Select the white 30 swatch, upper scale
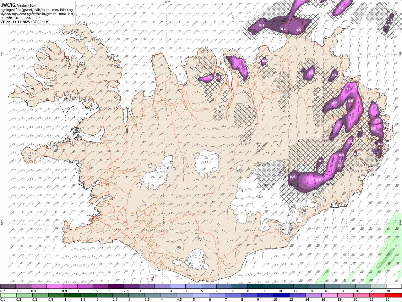402x302 pixels. [x=394, y=287]
